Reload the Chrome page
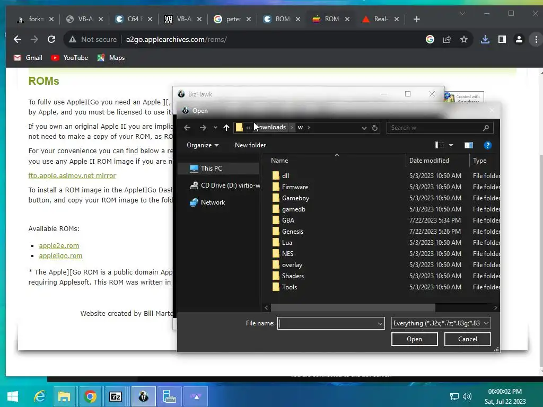The image size is (543, 407). [x=51, y=39]
